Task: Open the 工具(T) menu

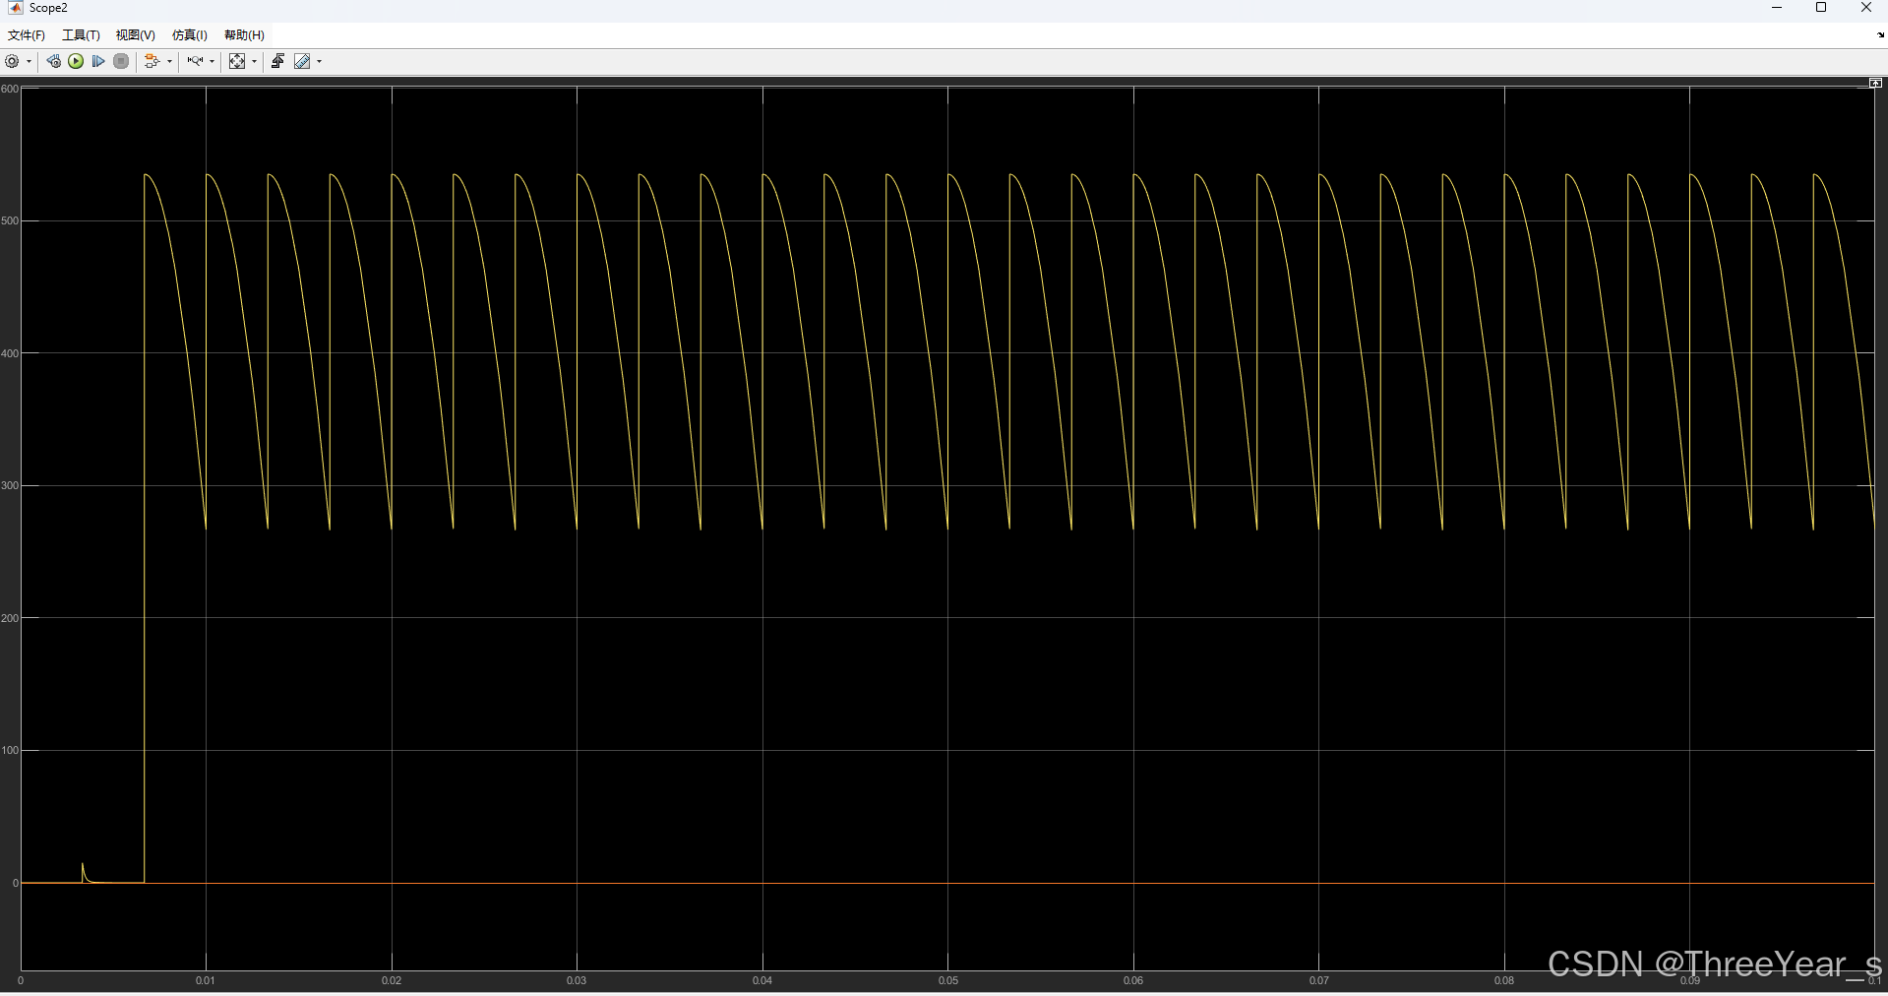Action: [x=81, y=34]
